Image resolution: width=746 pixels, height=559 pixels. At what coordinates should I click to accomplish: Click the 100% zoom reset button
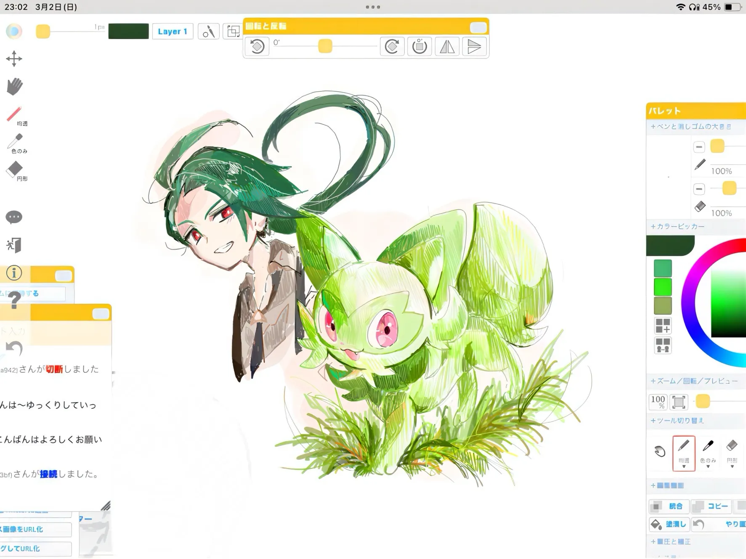coord(658,402)
